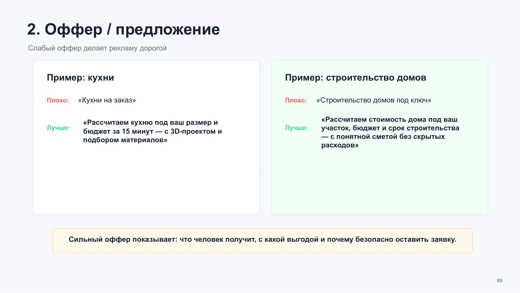Select the phrase «Кухни на заказ»
Screen dimensions: 520x293
pos(107,100)
